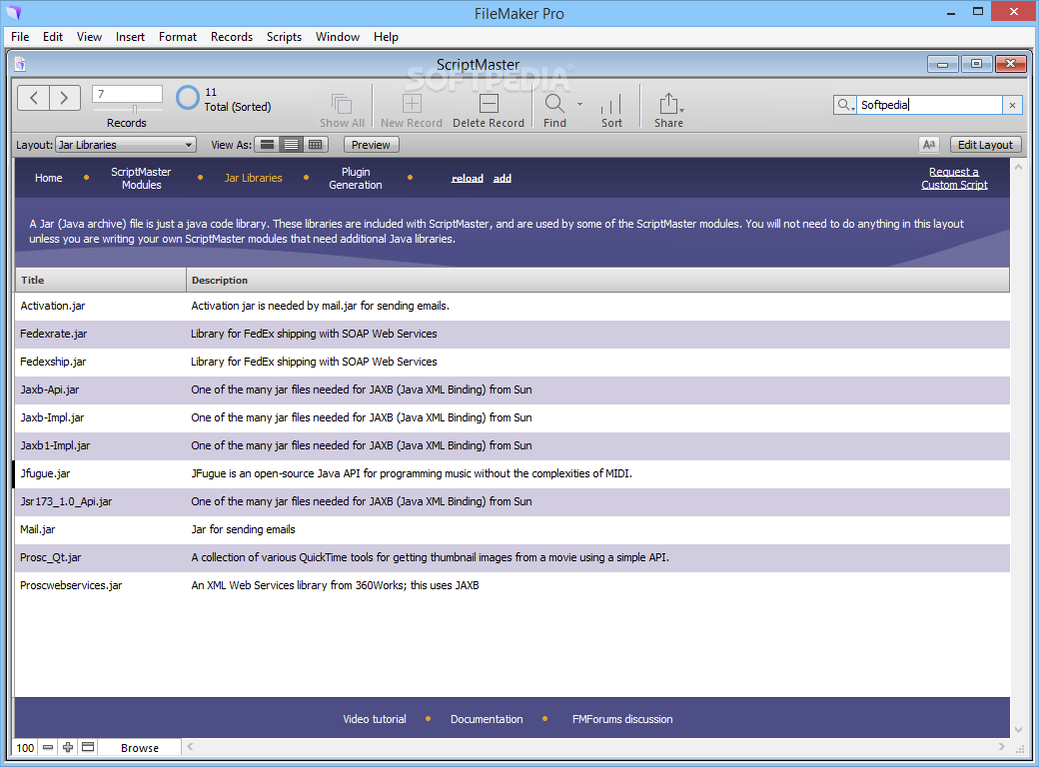Click the Title column header

tap(100, 280)
